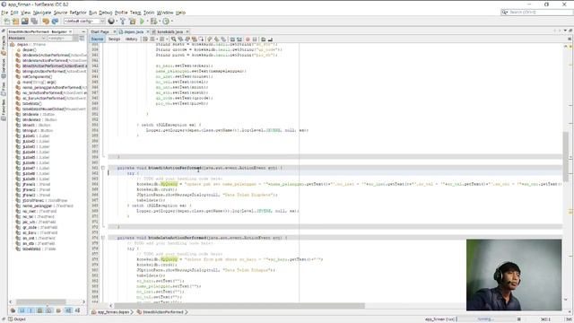Click the globe browser icon in toolbar
The image size is (574, 323).
pos(111,22)
